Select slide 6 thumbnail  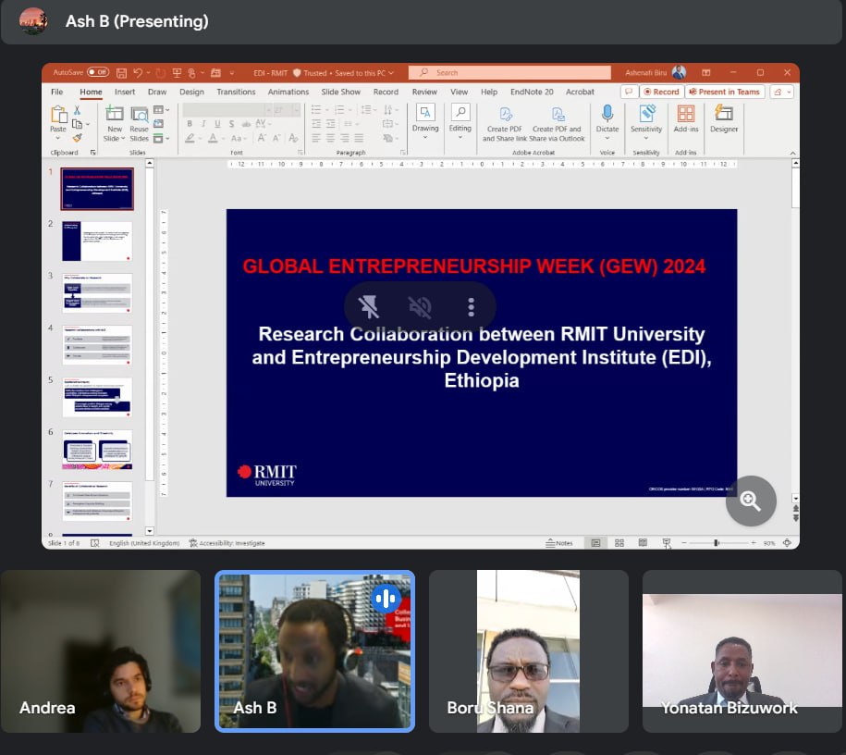coord(97,450)
